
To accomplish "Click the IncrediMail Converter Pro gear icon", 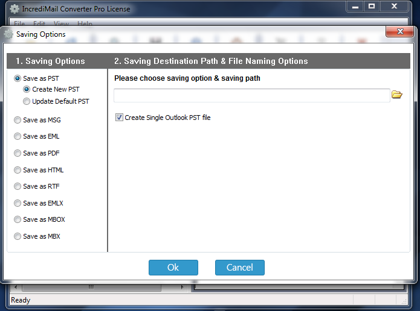I will pos(15,9).
